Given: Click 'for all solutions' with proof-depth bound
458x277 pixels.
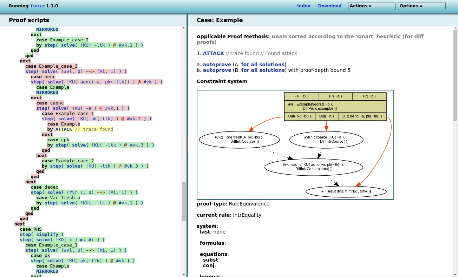Looking at the screenshot, I should click(x=263, y=70).
